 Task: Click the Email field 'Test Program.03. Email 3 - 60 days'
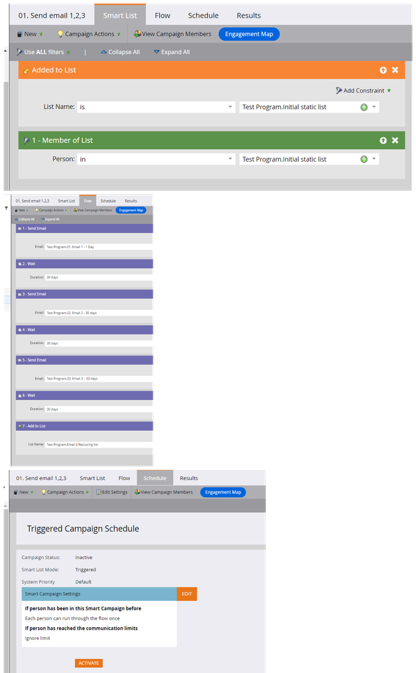(x=99, y=378)
